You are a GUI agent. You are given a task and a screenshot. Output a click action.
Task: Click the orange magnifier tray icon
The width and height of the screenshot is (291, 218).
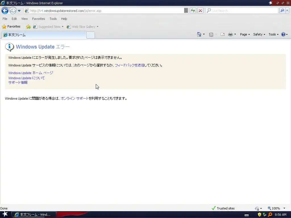click(270, 215)
